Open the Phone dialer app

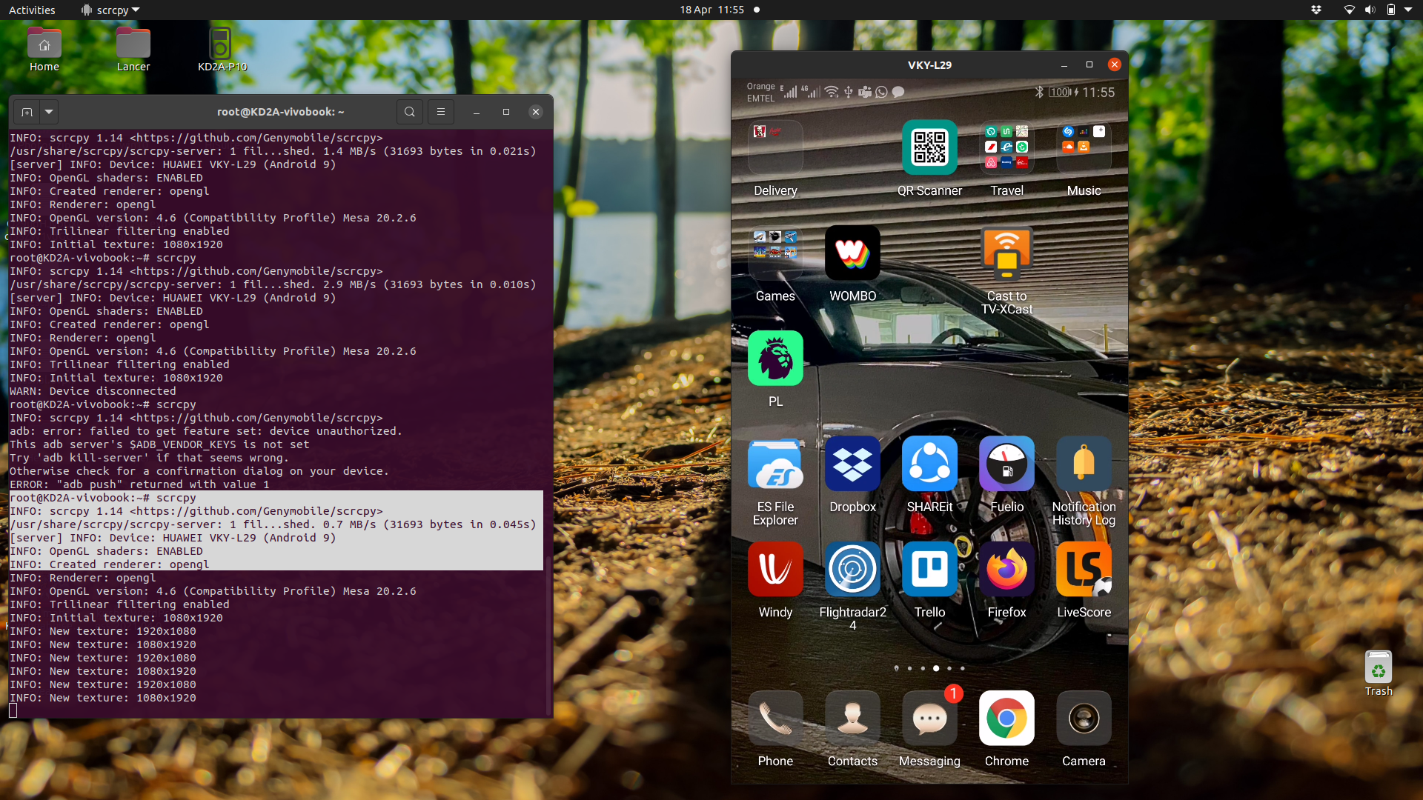(x=775, y=718)
